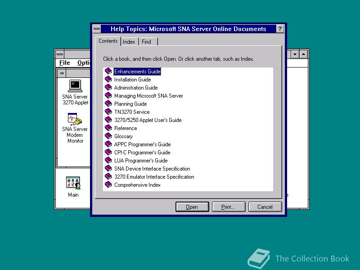
Task: Click the APPC Programmer's Guide book icon
Action: click(108, 144)
